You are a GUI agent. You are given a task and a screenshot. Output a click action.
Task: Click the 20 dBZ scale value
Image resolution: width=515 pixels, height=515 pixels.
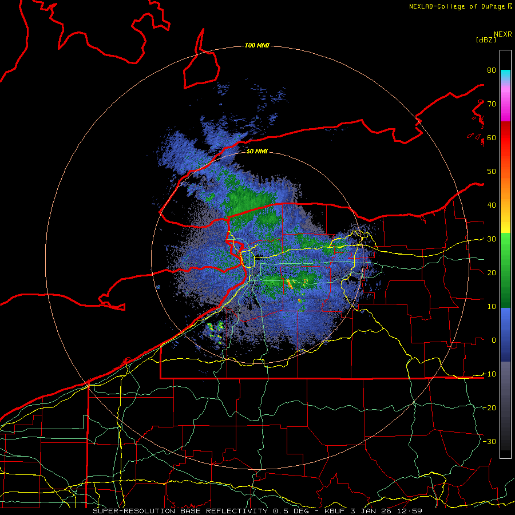492,272
